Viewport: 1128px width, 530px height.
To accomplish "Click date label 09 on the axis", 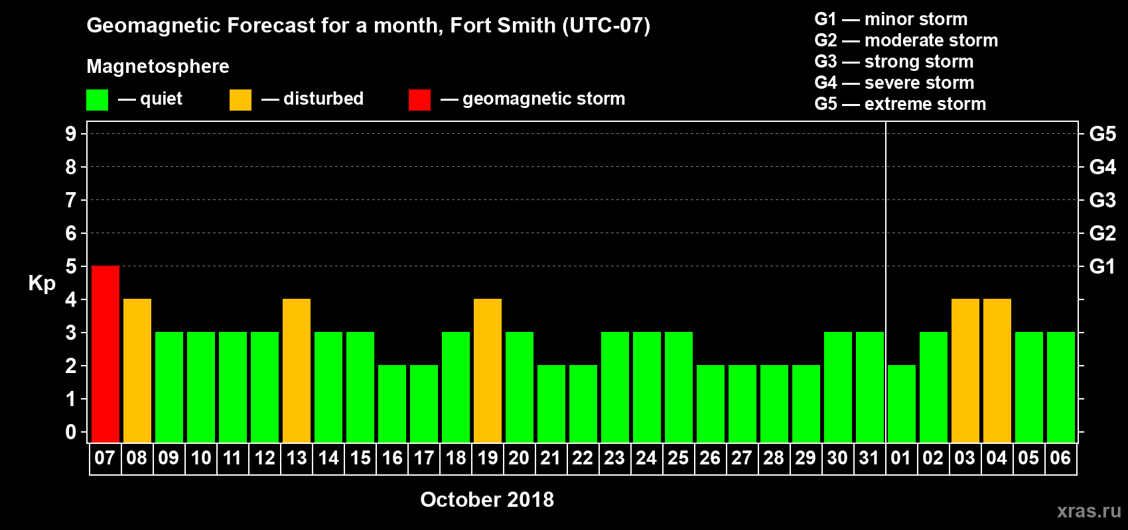I will (169, 458).
